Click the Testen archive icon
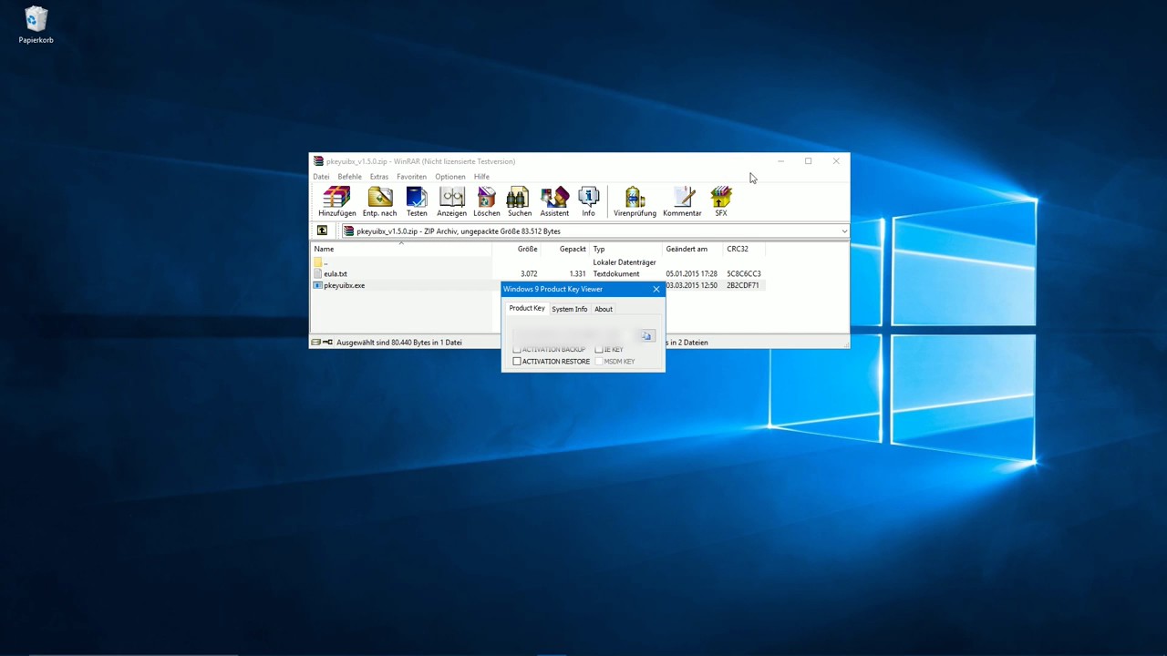The image size is (1167, 656). click(417, 202)
